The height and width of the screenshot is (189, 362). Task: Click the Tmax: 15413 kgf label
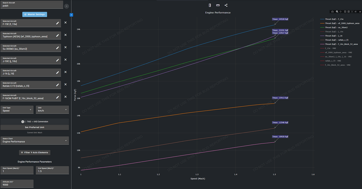[280, 98]
